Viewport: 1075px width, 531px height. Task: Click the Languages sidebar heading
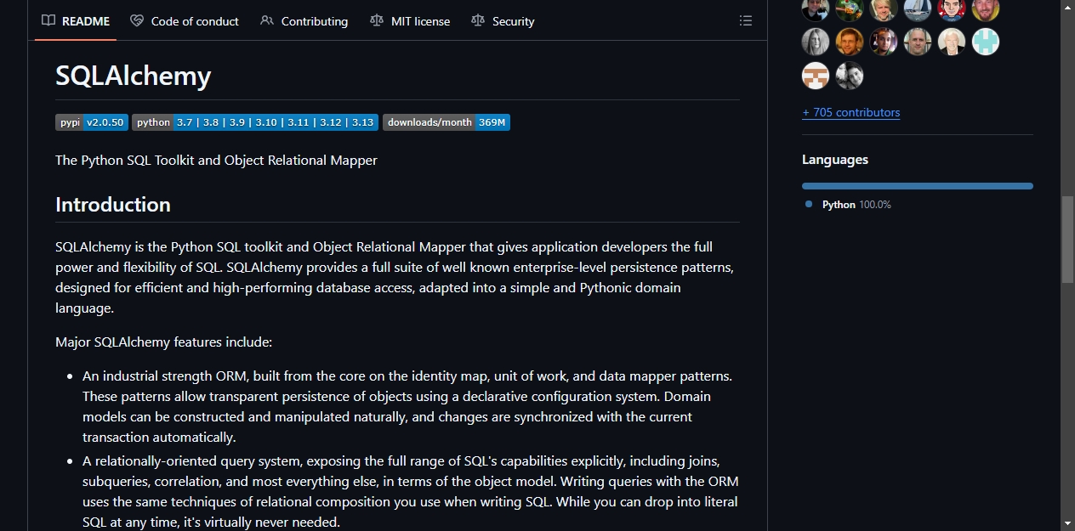pos(835,160)
